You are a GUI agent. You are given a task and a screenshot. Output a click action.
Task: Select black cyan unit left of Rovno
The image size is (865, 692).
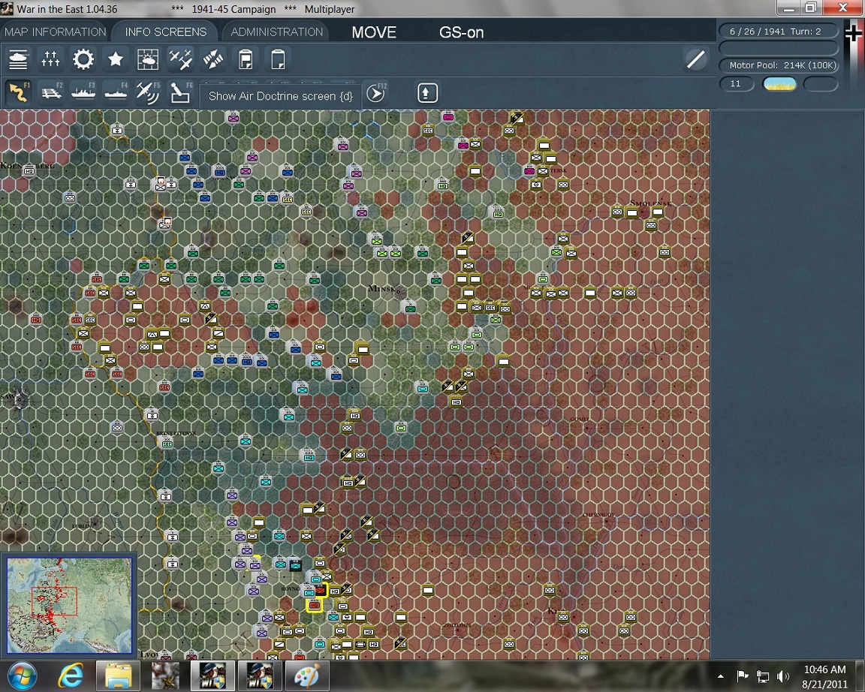point(295,564)
